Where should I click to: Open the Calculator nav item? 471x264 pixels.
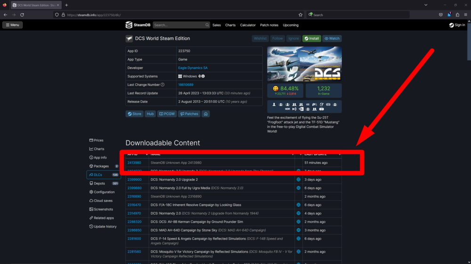pyautogui.click(x=248, y=25)
